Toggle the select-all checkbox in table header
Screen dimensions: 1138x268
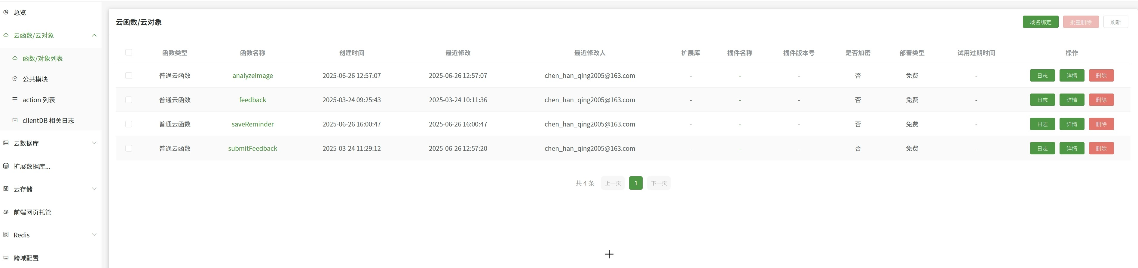click(x=129, y=52)
